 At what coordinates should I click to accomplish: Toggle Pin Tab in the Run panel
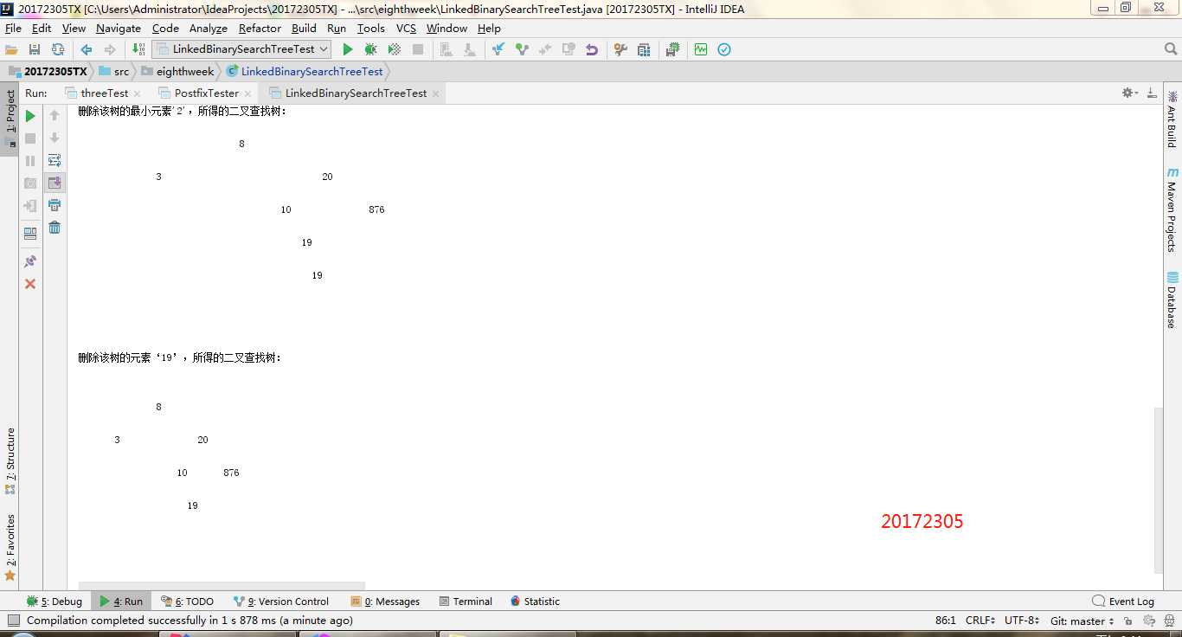tap(30, 261)
